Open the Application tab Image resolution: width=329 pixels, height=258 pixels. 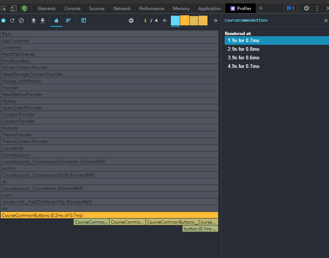tap(209, 9)
